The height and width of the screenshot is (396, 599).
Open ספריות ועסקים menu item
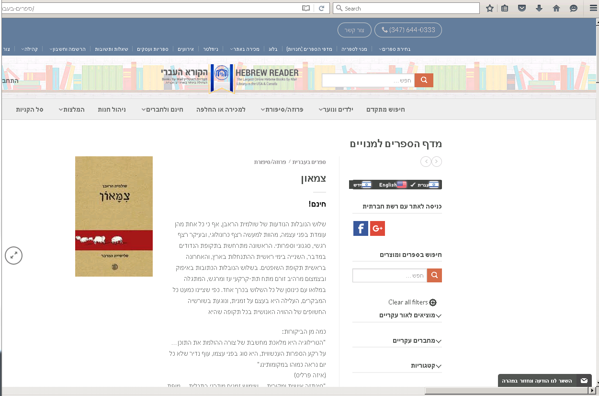(x=153, y=49)
